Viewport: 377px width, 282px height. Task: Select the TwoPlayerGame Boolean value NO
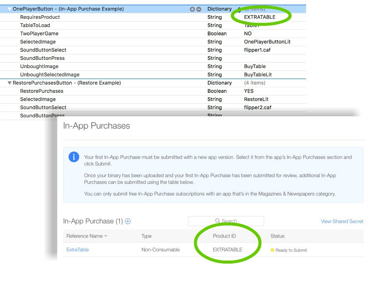click(x=248, y=33)
